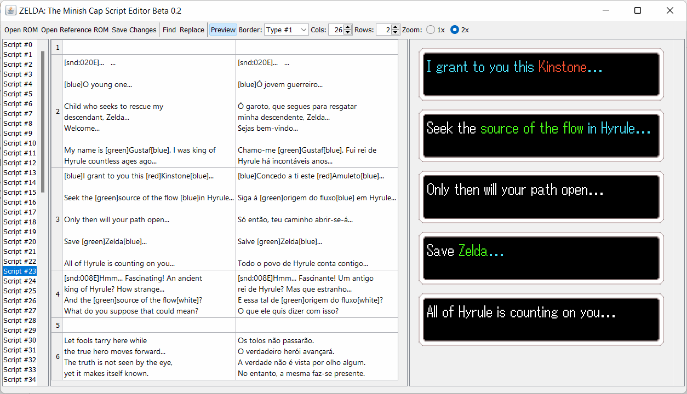
Task: Select Script #30 in the list
Action: pos(20,340)
